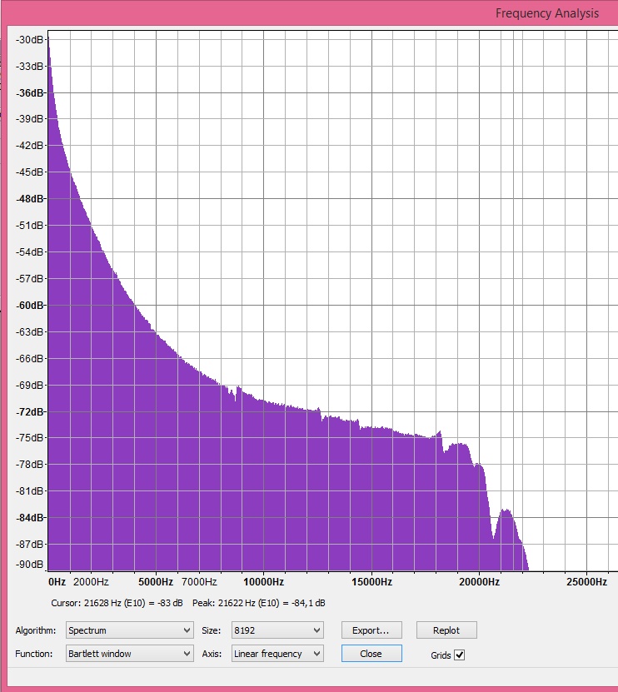Click the Function: field label
This screenshot has width=618, height=692.
tap(33, 654)
